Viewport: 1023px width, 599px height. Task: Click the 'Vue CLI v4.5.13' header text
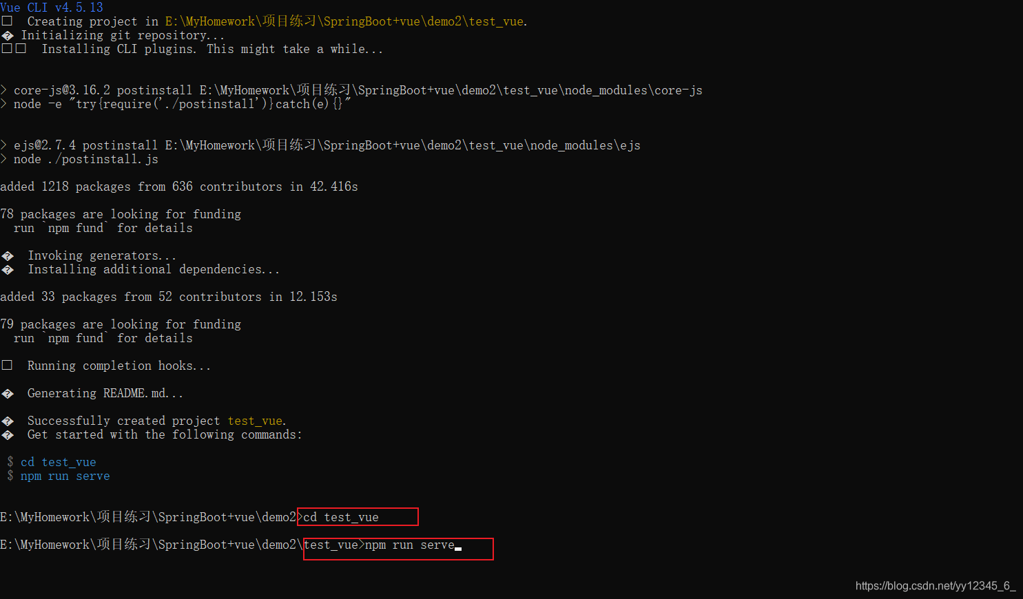(x=52, y=8)
